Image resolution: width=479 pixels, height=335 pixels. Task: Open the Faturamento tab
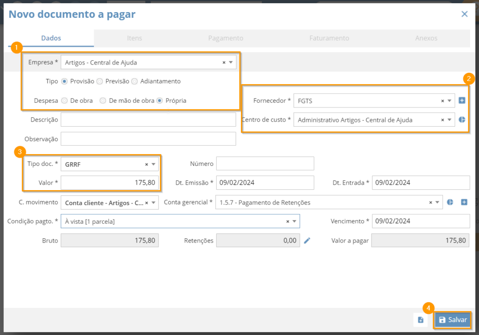(x=329, y=38)
